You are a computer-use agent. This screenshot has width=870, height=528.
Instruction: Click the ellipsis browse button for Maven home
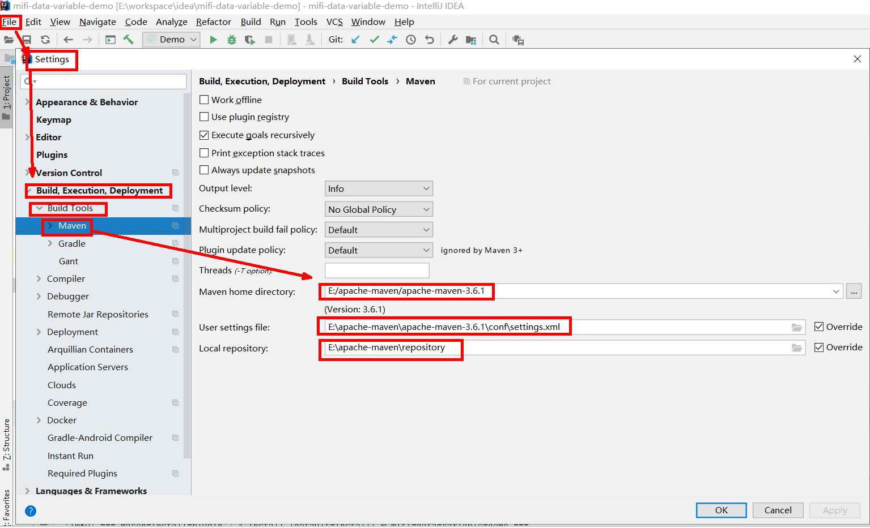coord(854,291)
